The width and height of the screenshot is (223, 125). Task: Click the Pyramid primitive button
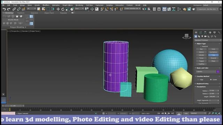[x=213, y=58]
